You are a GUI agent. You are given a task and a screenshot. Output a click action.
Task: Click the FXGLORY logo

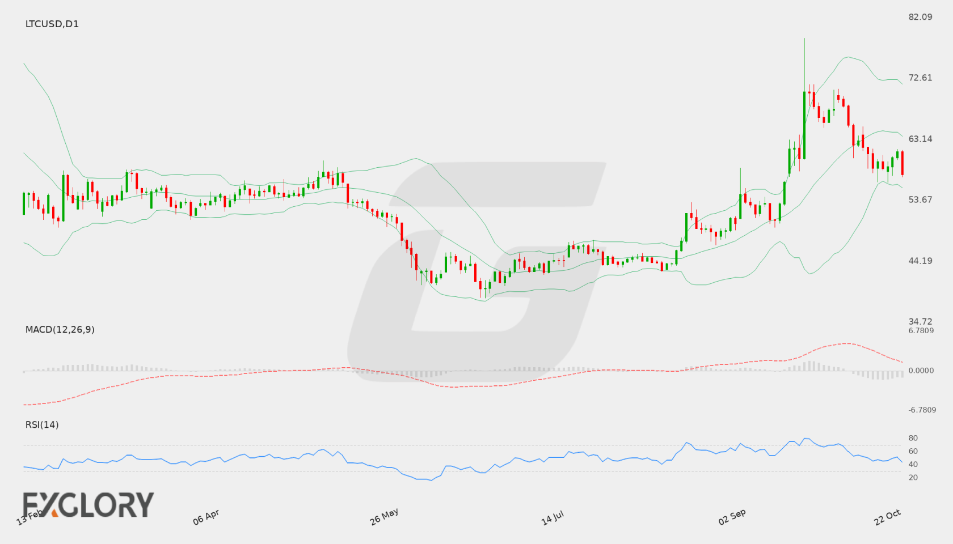coord(88,504)
